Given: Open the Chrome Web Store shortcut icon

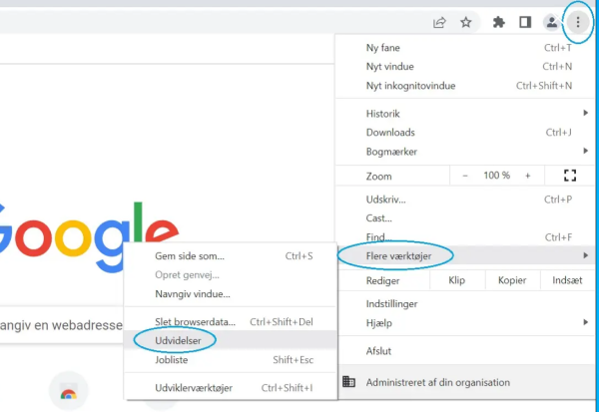Looking at the screenshot, I should pyautogui.click(x=69, y=391).
